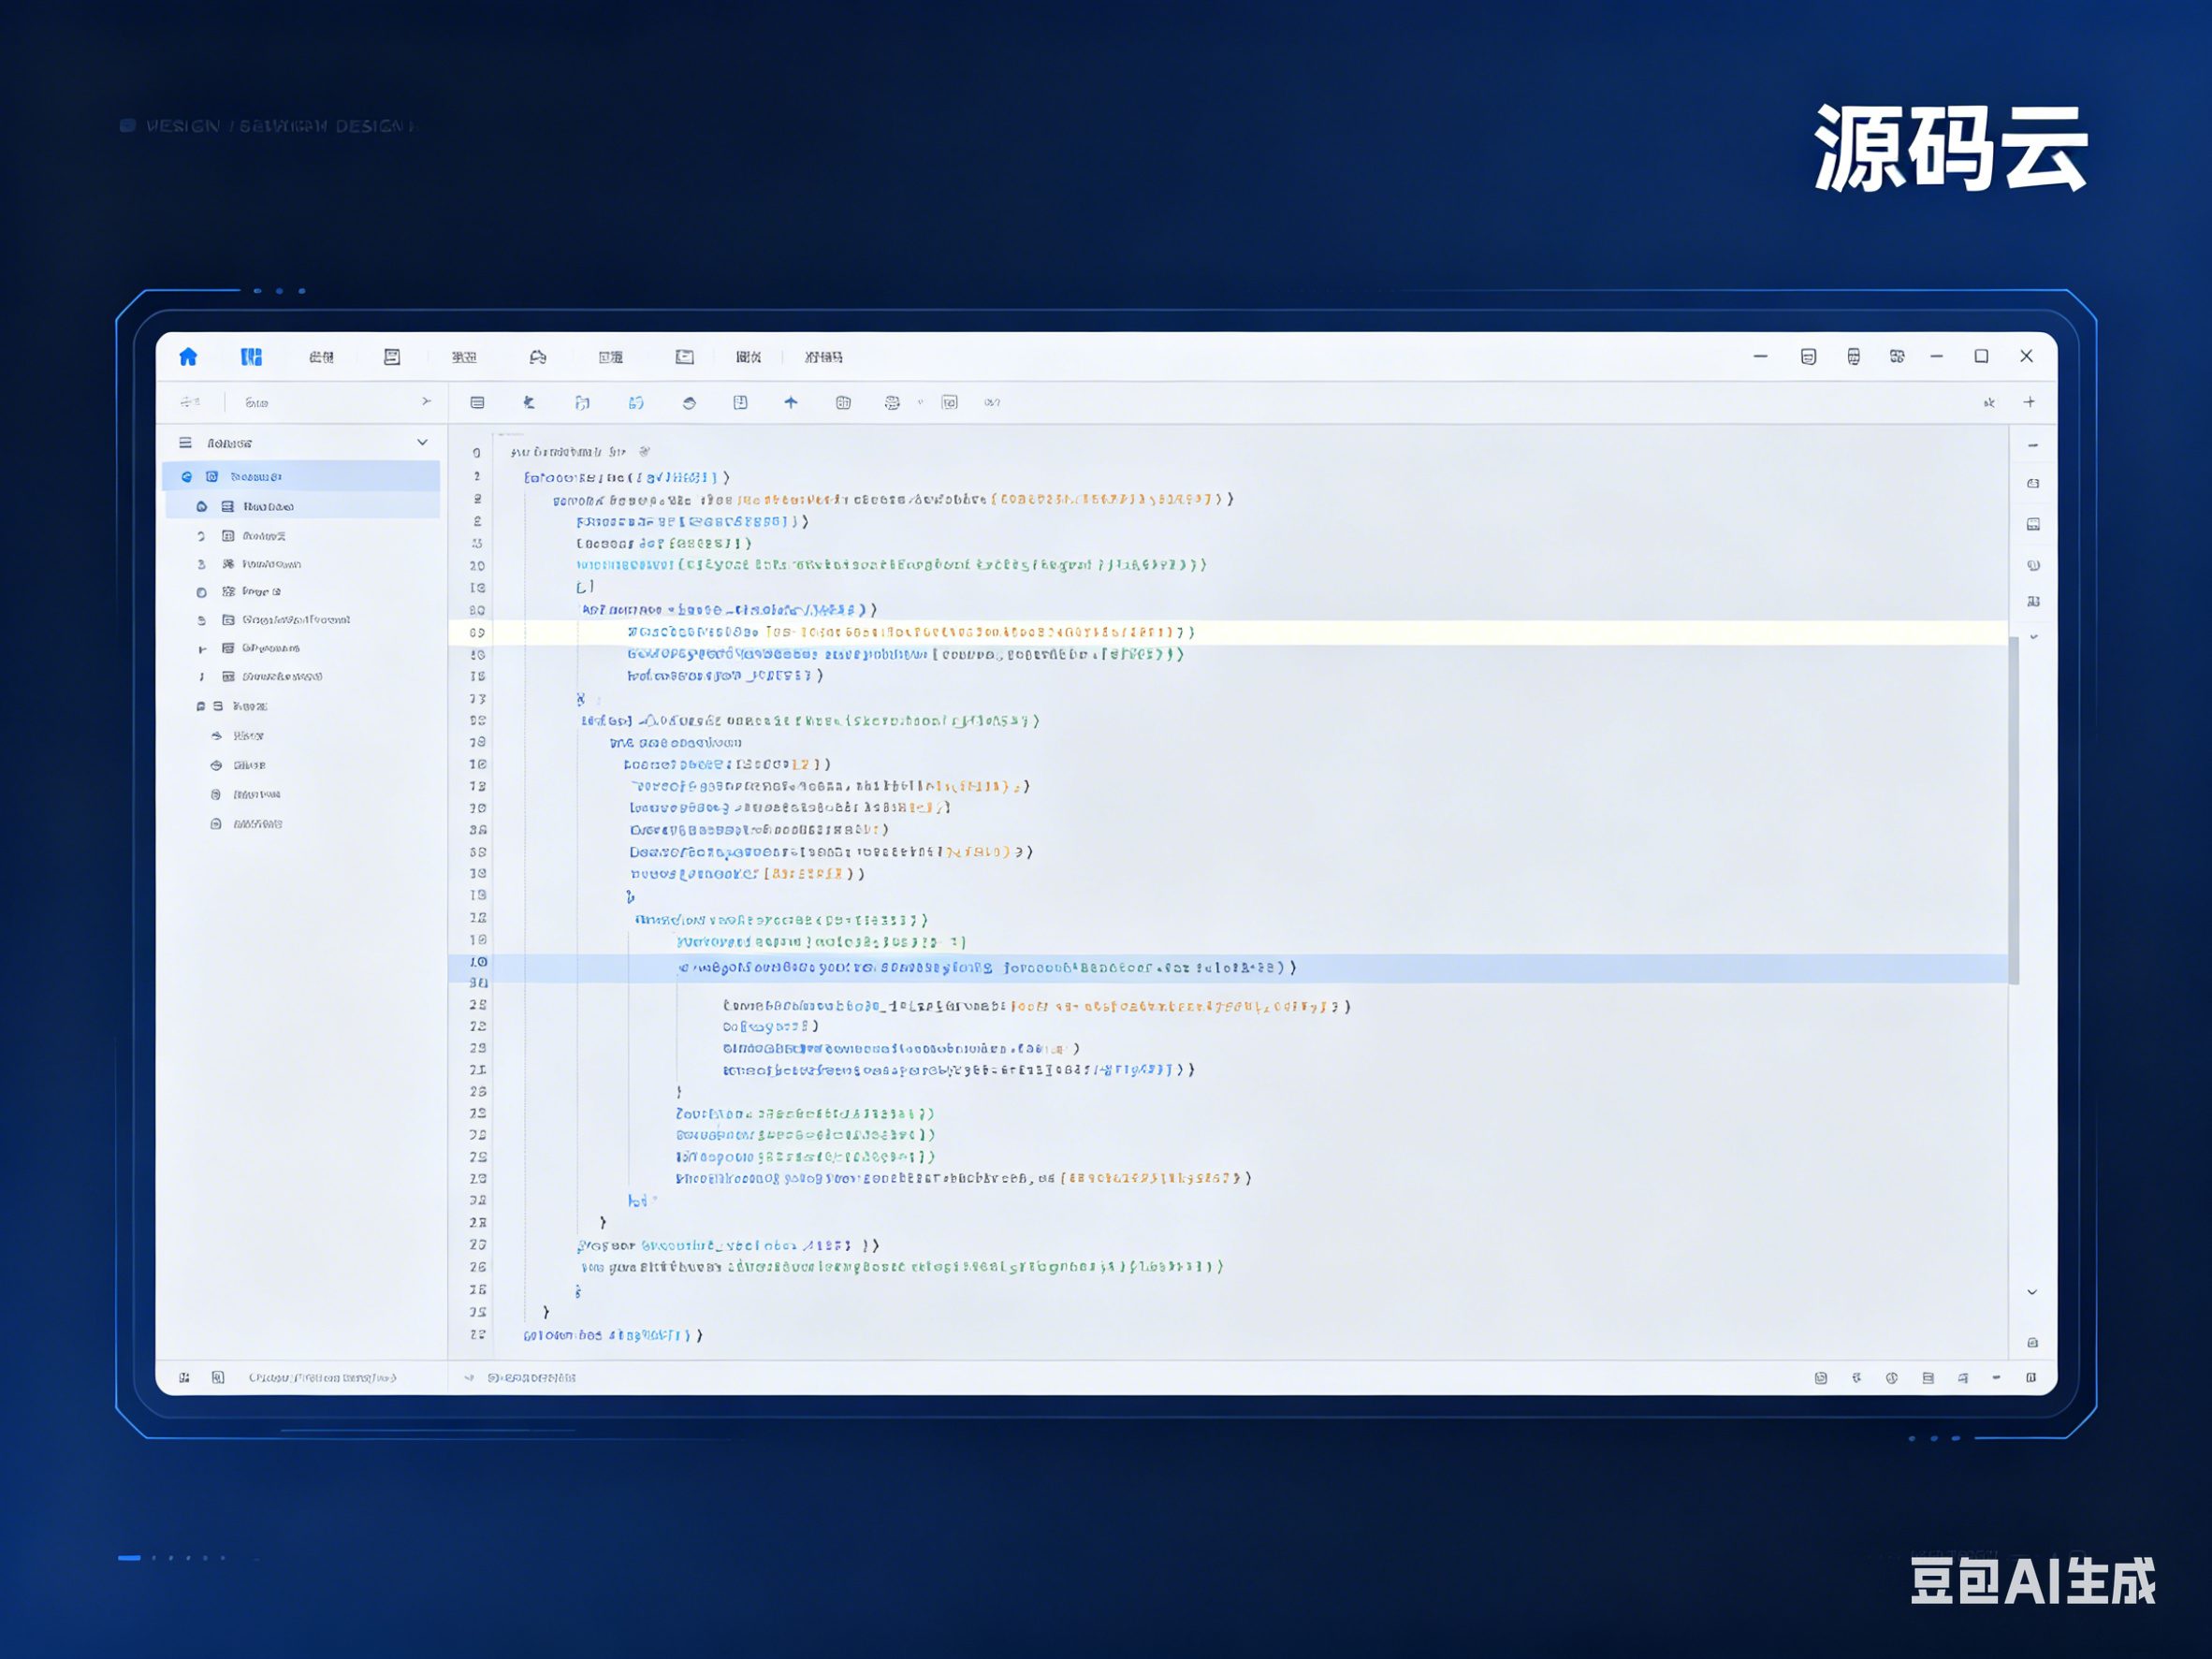
Task: Click the minus icon atop the right icon rail
Action: [x=2033, y=446]
